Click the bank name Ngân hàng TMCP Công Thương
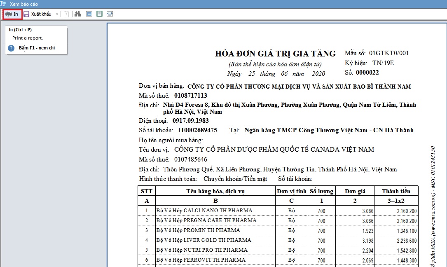Image resolution: width=447 pixels, height=267 pixels. (329, 130)
